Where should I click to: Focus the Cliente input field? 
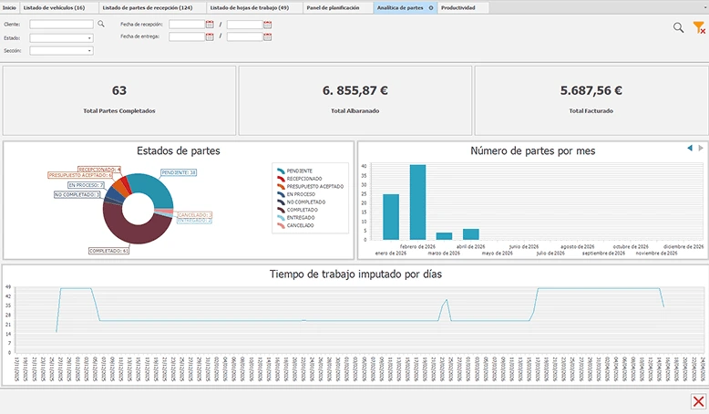click(61, 25)
